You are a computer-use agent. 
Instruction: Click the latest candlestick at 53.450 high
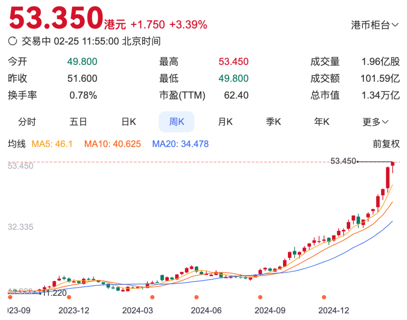tap(393, 167)
